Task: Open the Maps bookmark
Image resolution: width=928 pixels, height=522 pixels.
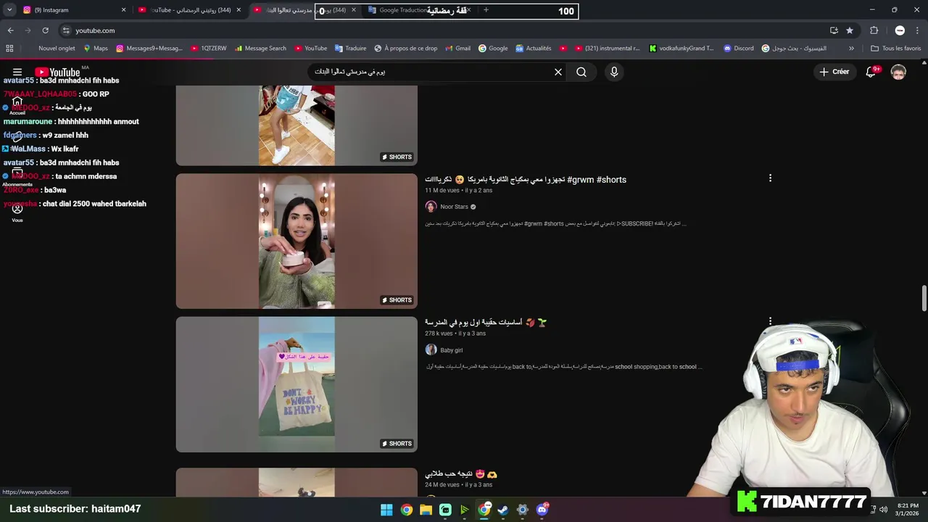Action: point(95,49)
